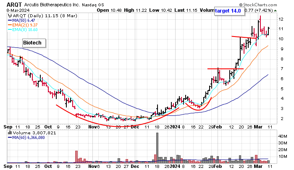This screenshot has width=294, height=170.
Task: Click the 12 price axis label
Action: 281,19
